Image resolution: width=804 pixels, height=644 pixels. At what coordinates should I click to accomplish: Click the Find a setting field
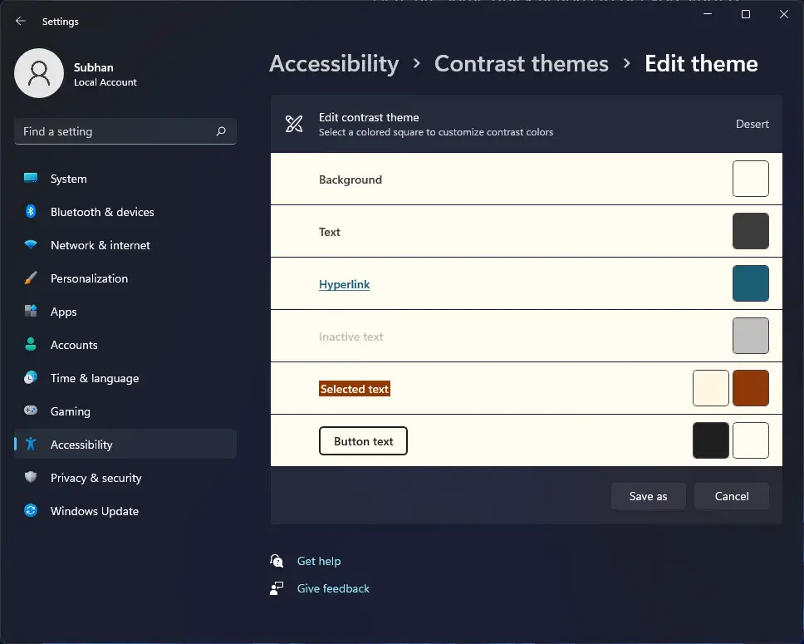pos(125,131)
